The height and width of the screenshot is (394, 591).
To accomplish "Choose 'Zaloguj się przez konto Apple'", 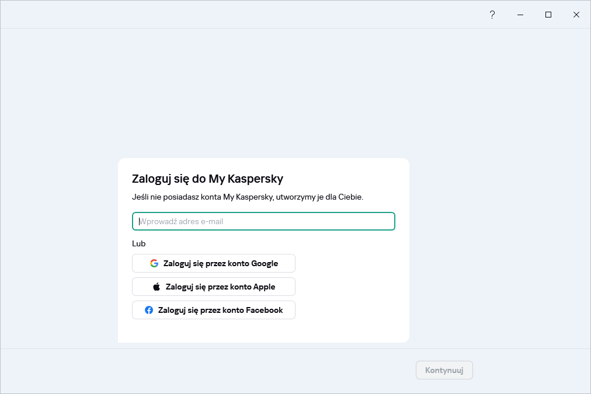I will click(214, 287).
